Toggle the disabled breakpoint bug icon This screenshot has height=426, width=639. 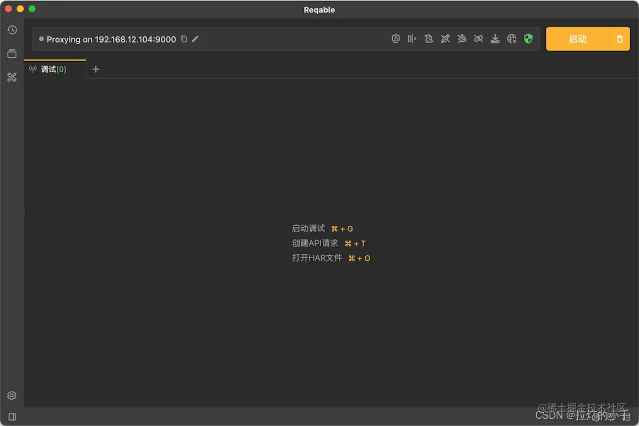click(462, 39)
